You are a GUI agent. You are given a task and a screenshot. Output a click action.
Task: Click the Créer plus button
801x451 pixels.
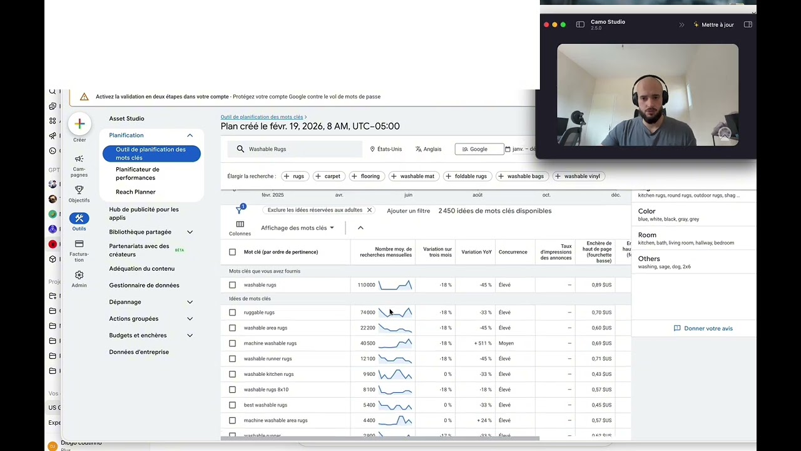(x=79, y=124)
